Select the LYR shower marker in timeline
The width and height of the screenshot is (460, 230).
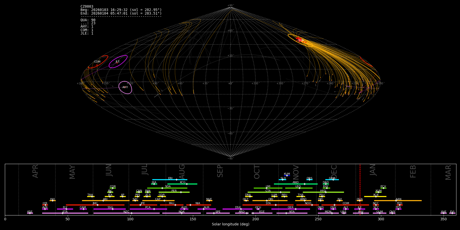click(x=45, y=205)
